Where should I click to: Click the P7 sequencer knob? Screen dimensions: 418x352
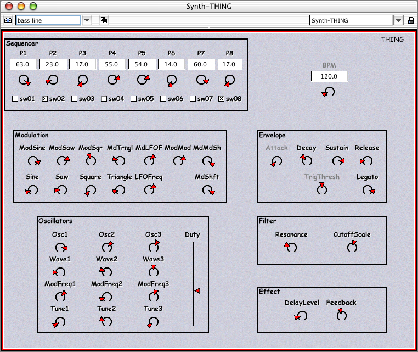202,80
